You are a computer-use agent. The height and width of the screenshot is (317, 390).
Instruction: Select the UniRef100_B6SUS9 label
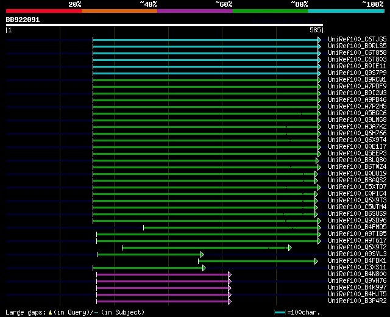pos(357,214)
